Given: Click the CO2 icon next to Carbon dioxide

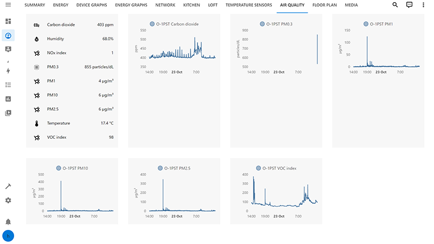Looking at the screenshot, I should (x=36, y=25).
